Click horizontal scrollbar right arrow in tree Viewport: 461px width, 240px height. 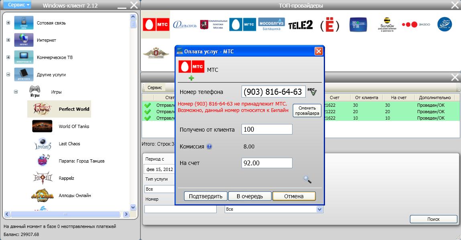point(126,214)
